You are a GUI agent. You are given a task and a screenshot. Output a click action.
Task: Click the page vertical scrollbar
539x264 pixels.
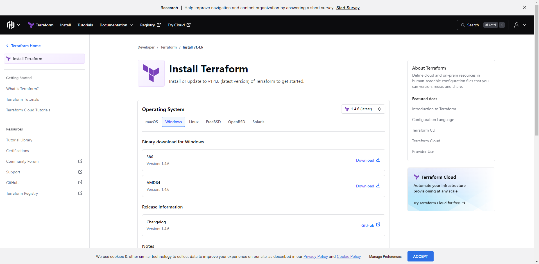(536, 70)
